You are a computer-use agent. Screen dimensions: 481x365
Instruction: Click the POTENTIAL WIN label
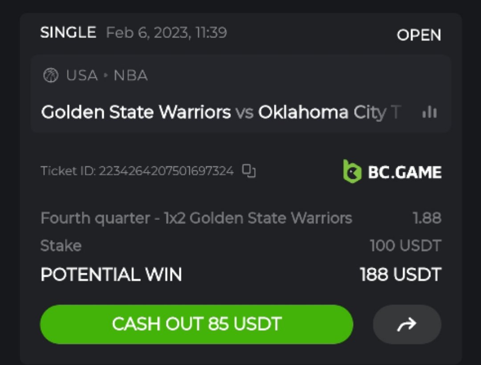coord(111,275)
